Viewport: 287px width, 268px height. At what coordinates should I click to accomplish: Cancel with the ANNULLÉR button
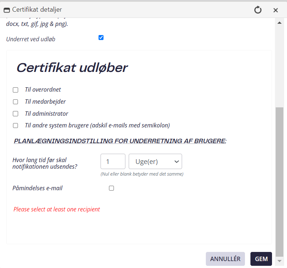click(225, 259)
